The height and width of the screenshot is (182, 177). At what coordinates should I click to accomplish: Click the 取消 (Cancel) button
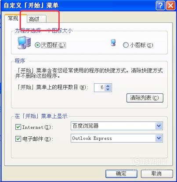pyautogui.click(x=157, y=174)
